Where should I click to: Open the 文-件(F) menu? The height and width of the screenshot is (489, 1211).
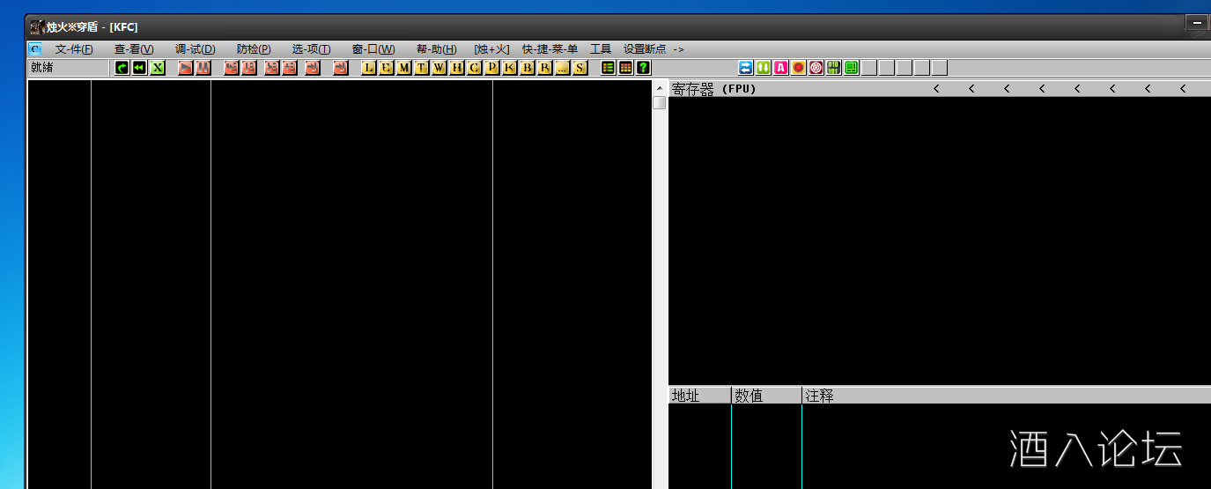(x=74, y=49)
